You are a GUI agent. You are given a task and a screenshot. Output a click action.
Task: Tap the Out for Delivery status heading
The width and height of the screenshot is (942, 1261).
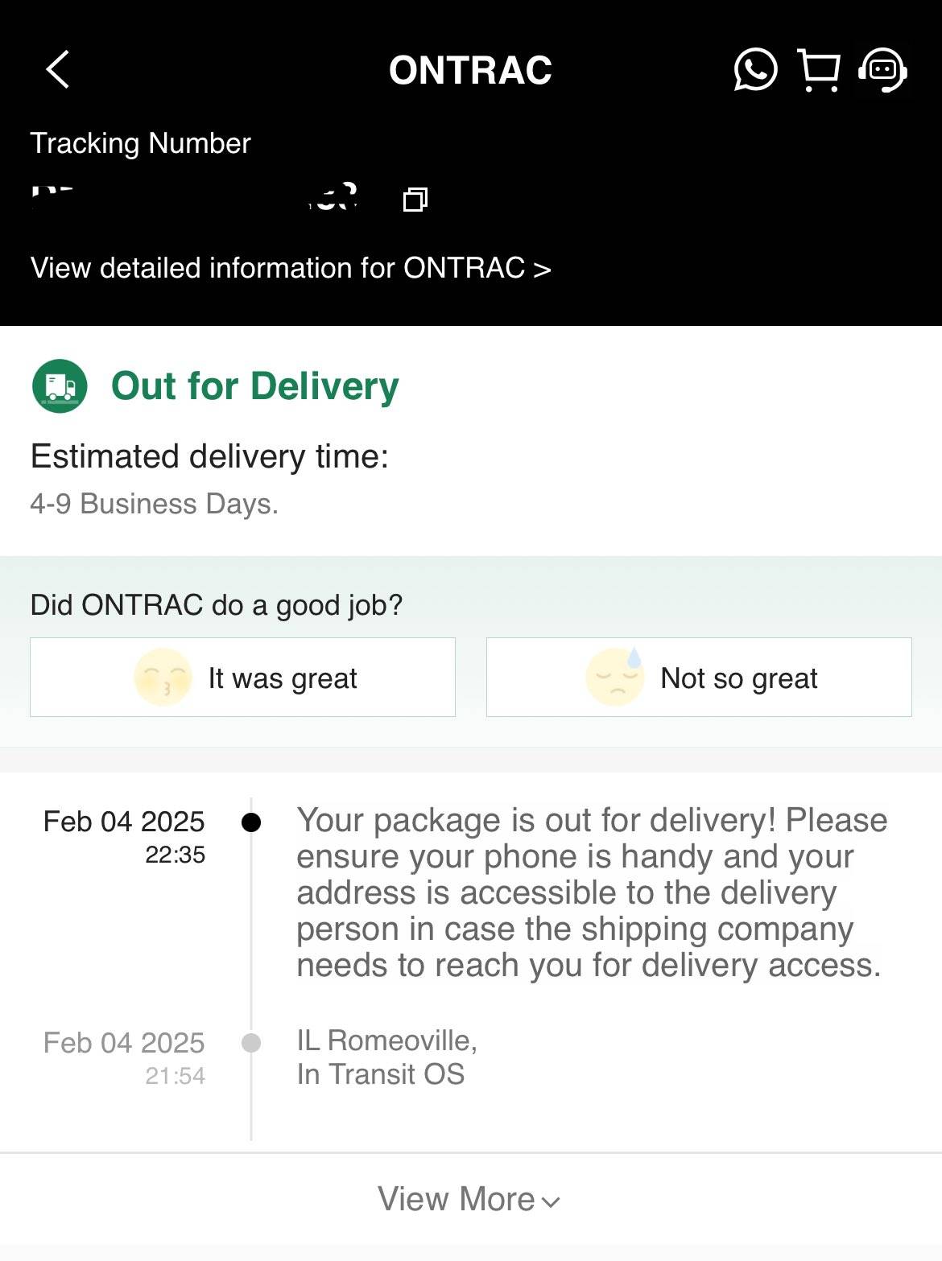(x=254, y=386)
